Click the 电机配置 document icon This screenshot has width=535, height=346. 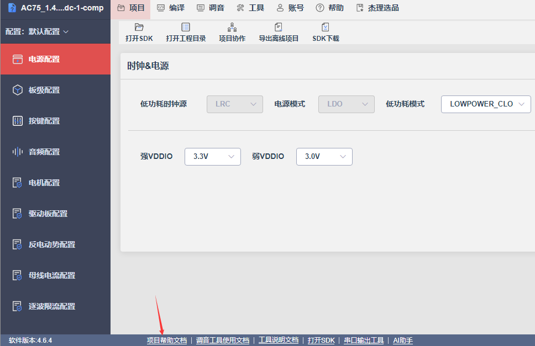pos(17,183)
